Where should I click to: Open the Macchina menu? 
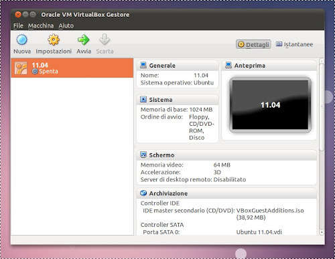point(41,25)
